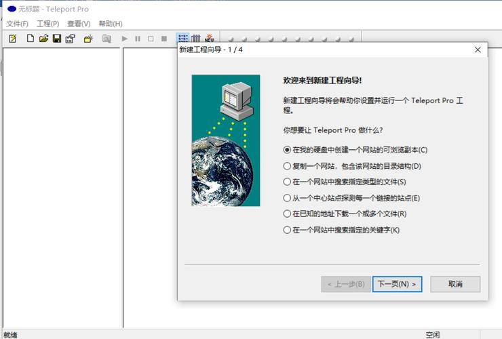This screenshot has width=502, height=339.
Task: Select 在我的硬盘中创建一个网站的可浏览副本(C) option
Action: pyautogui.click(x=355, y=150)
